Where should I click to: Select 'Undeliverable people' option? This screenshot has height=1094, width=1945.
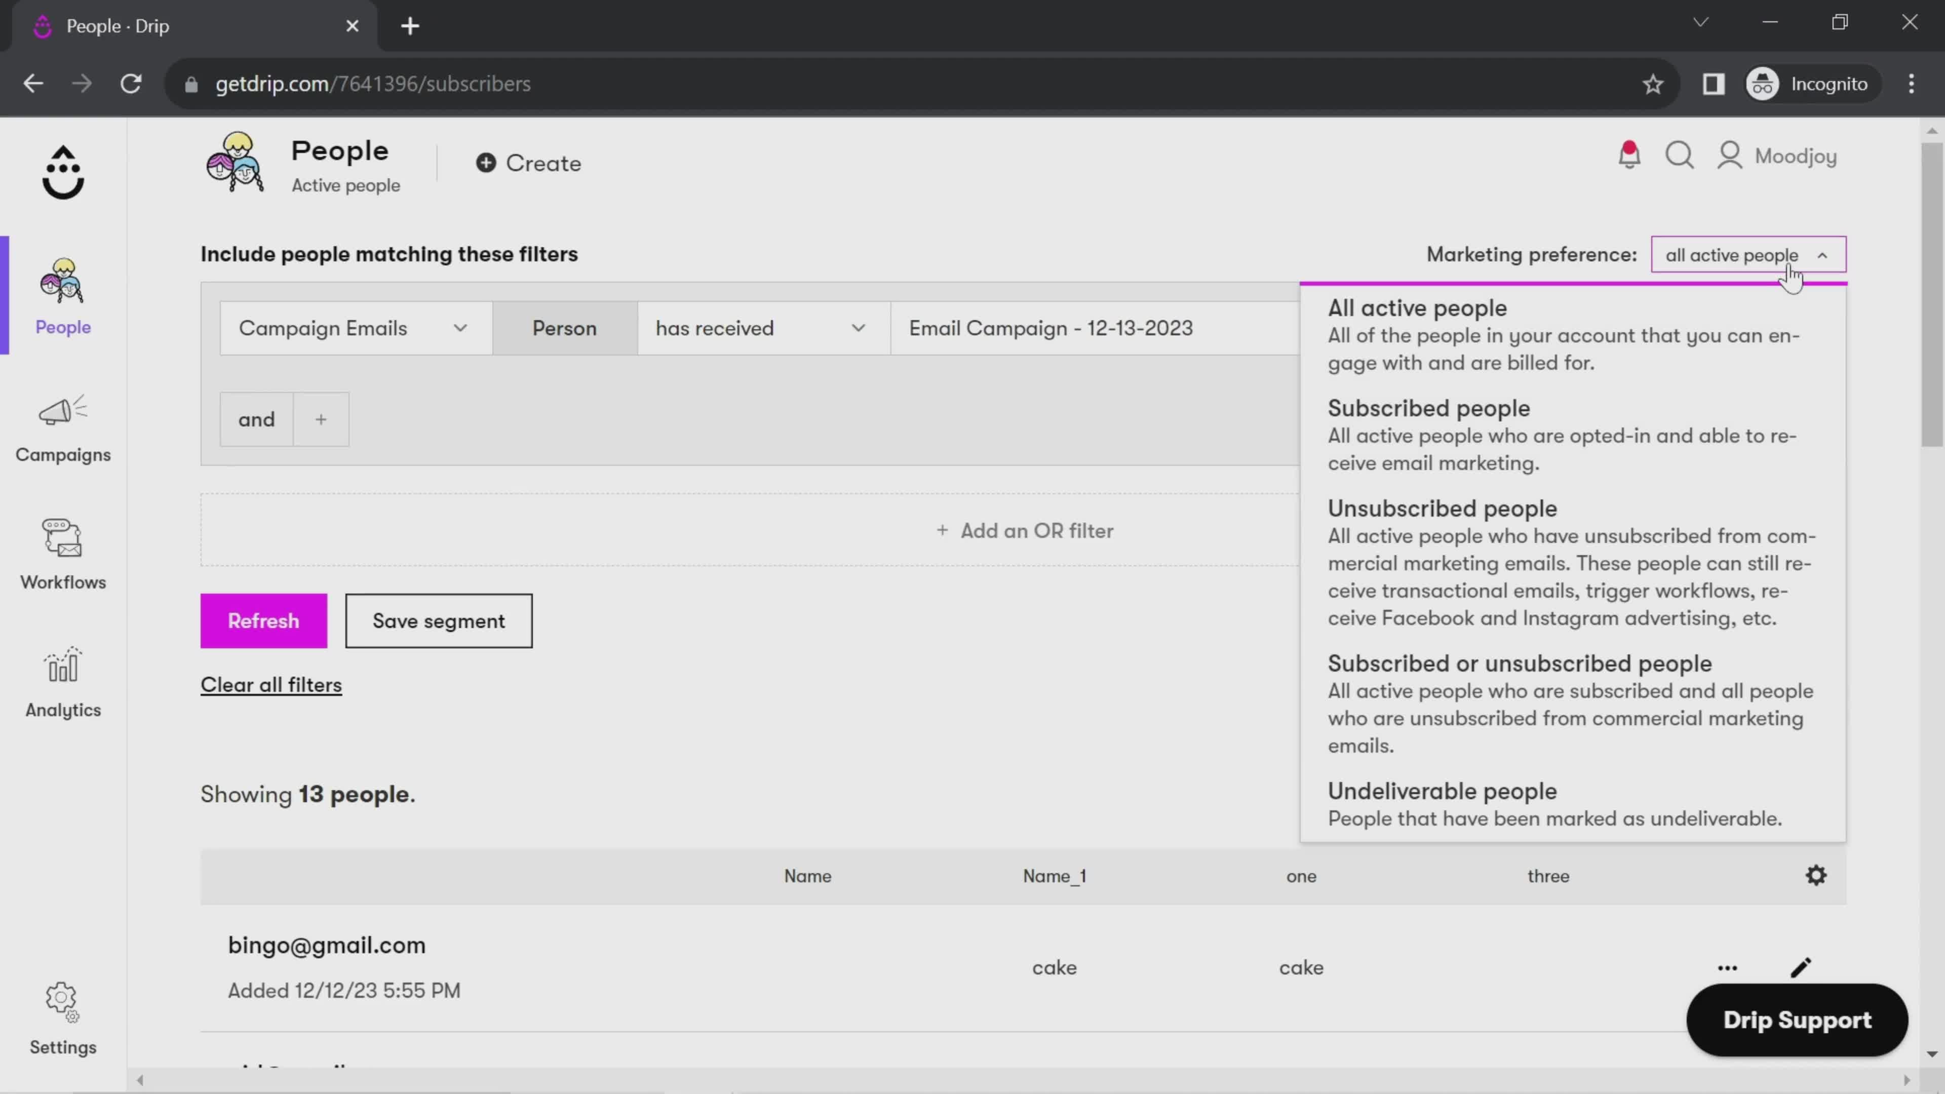click(x=1573, y=804)
